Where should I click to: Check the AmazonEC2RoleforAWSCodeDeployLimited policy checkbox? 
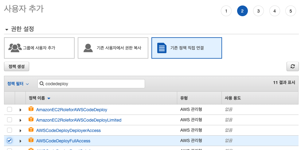[x=10, y=120]
